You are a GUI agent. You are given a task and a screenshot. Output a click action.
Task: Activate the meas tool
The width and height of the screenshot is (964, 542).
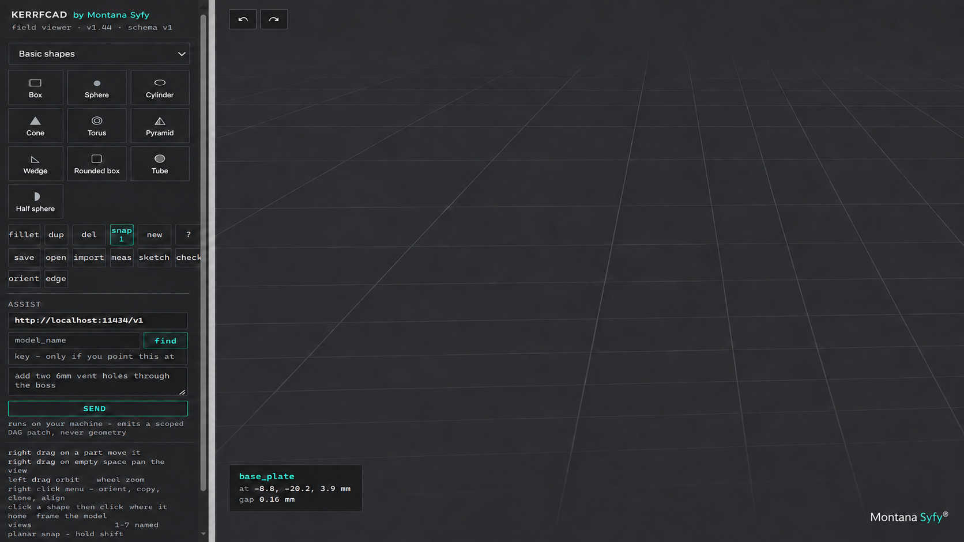122,257
